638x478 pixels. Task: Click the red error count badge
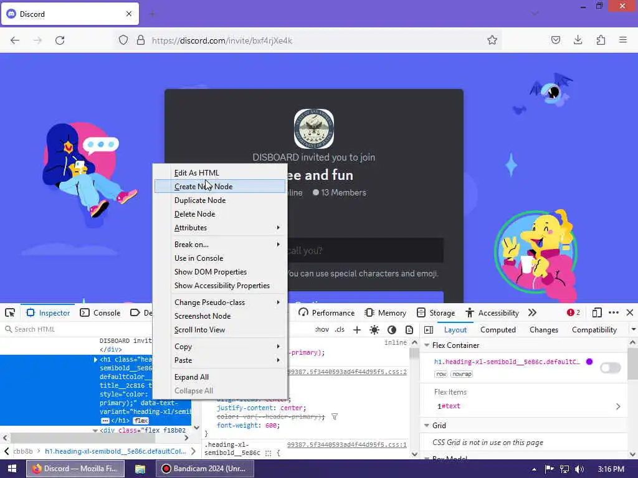(x=573, y=312)
